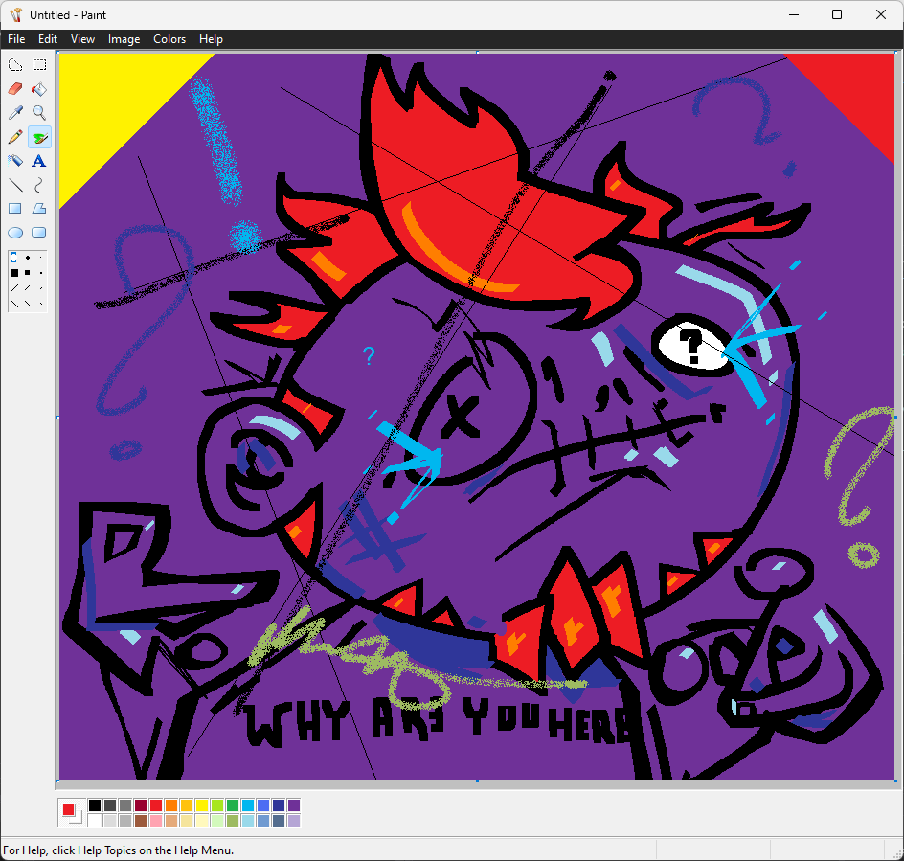Pick the yellow color from the palette
The height and width of the screenshot is (861, 904).
(x=202, y=805)
